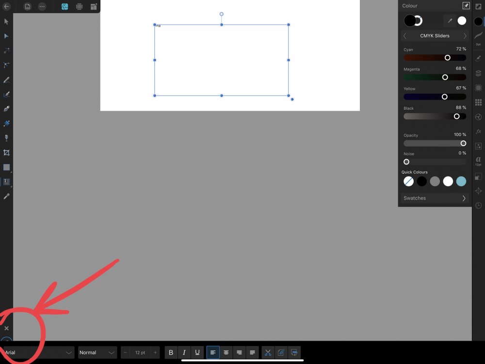Open the Brushes studio
The height and width of the screenshot is (364, 485).
(478, 58)
